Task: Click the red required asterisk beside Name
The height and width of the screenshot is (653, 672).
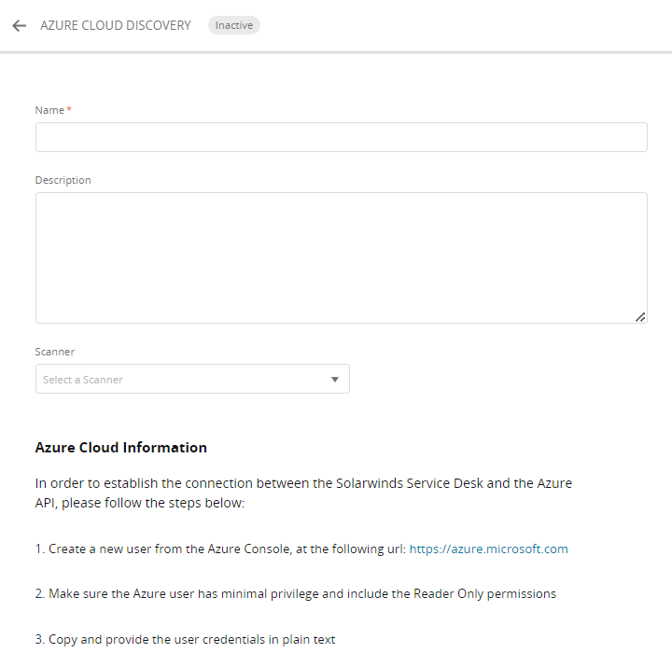Action: (x=69, y=109)
